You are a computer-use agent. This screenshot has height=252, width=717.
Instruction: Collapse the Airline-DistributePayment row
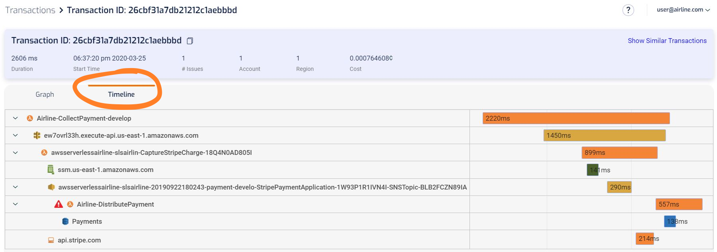pos(15,204)
